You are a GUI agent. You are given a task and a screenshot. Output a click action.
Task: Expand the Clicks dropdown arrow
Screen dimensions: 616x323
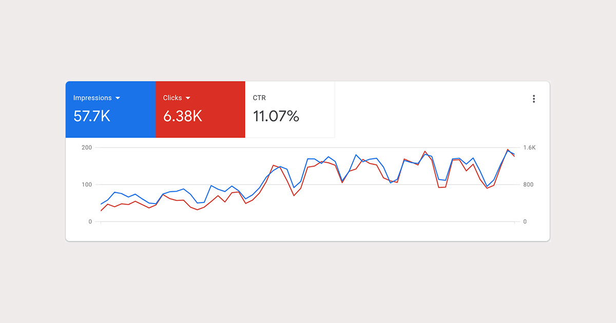point(188,98)
